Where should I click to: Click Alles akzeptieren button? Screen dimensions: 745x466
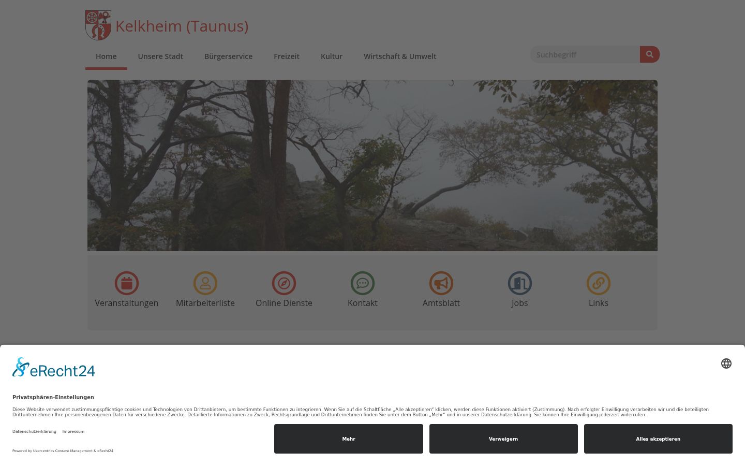click(658, 439)
